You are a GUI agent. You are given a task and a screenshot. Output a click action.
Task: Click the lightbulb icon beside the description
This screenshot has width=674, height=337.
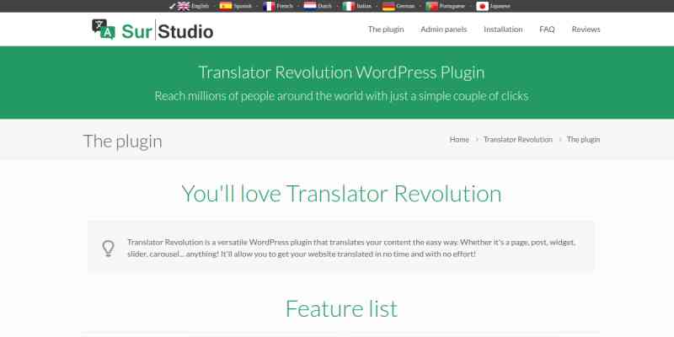pos(108,249)
